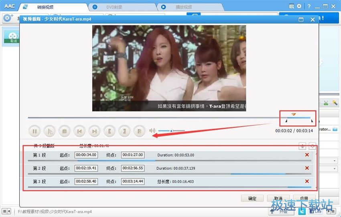Click the orange playhead marker on timeline
This screenshot has width=341, height=217.
(294, 114)
